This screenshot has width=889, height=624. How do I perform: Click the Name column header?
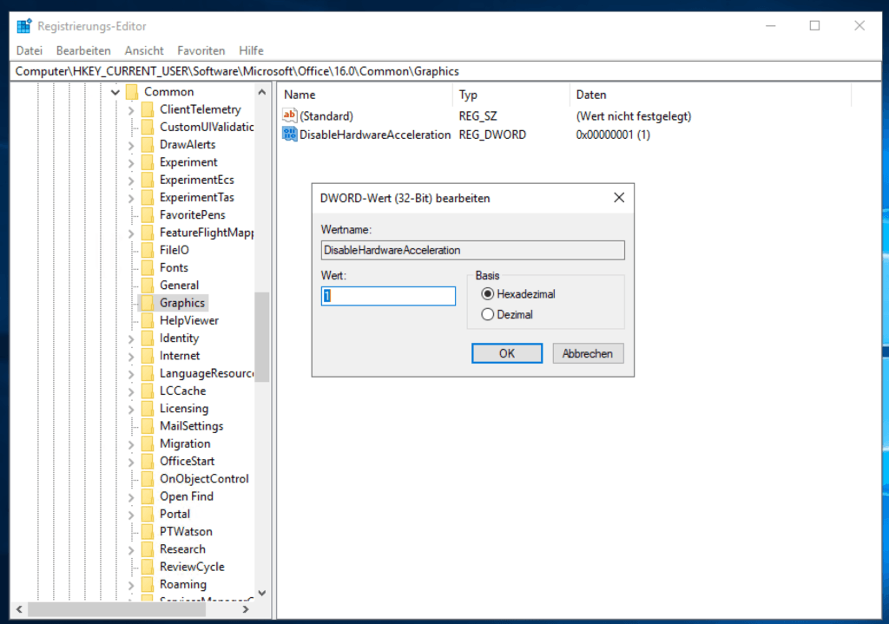click(x=365, y=95)
